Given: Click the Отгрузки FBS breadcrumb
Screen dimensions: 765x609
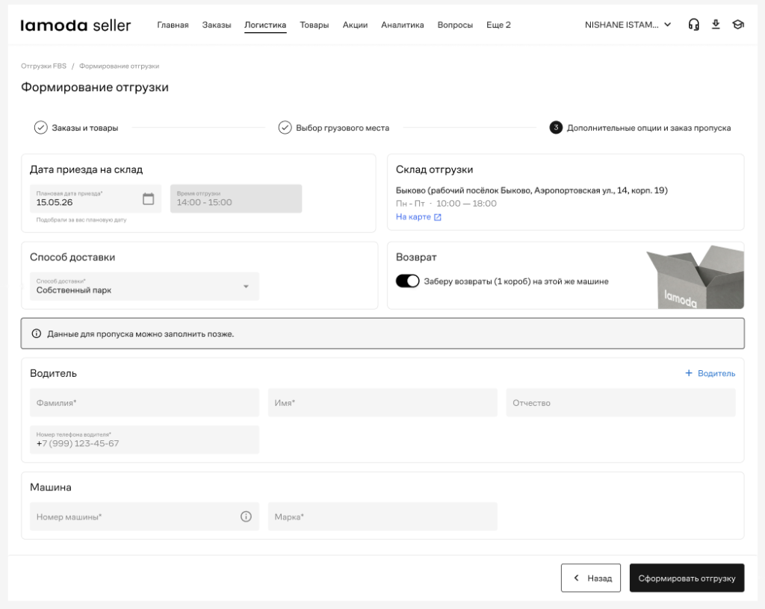Looking at the screenshot, I should pyautogui.click(x=43, y=66).
